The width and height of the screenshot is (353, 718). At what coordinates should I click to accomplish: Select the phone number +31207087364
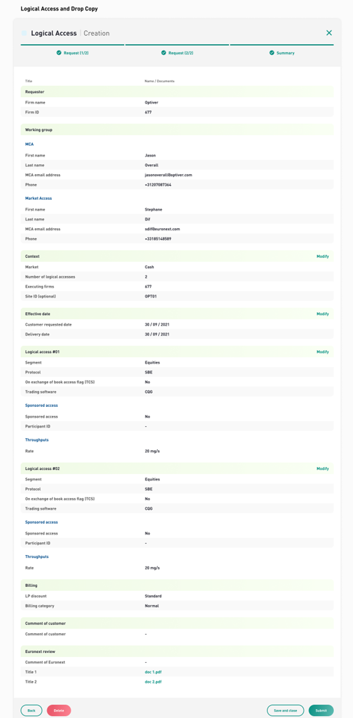coord(158,185)
